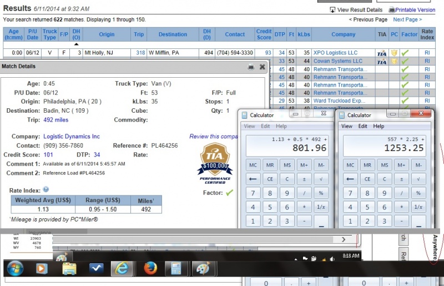Screen dimensions: 444x286
Task: Close the Match Details panel
Action: click(x=262, y=67)
